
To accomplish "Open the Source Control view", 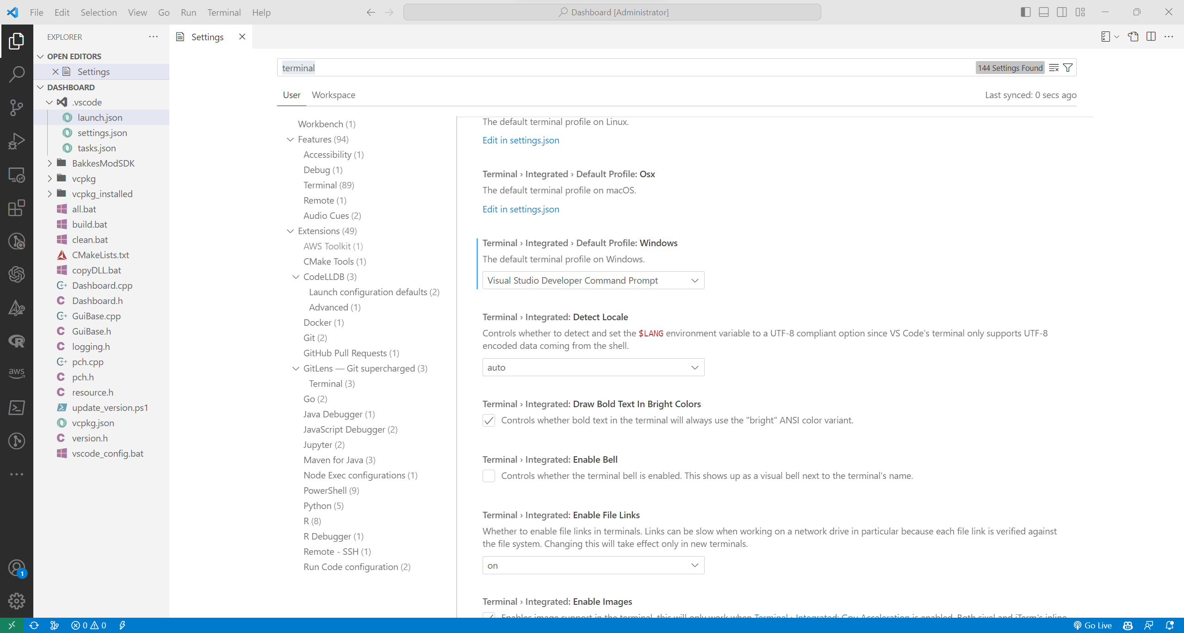I will (17, 107).
